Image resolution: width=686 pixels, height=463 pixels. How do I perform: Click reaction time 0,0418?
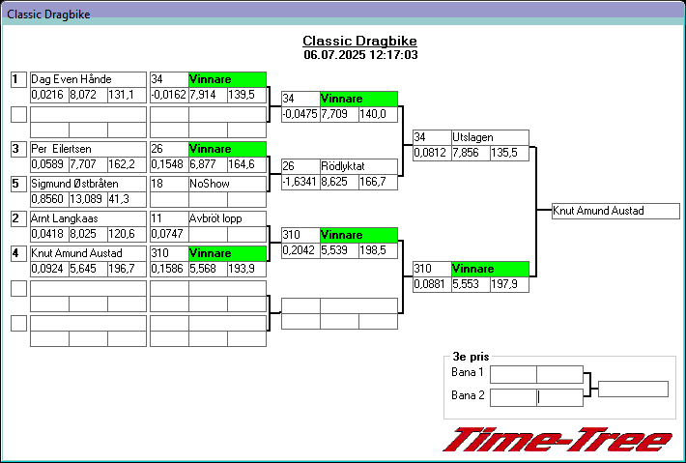49,234
